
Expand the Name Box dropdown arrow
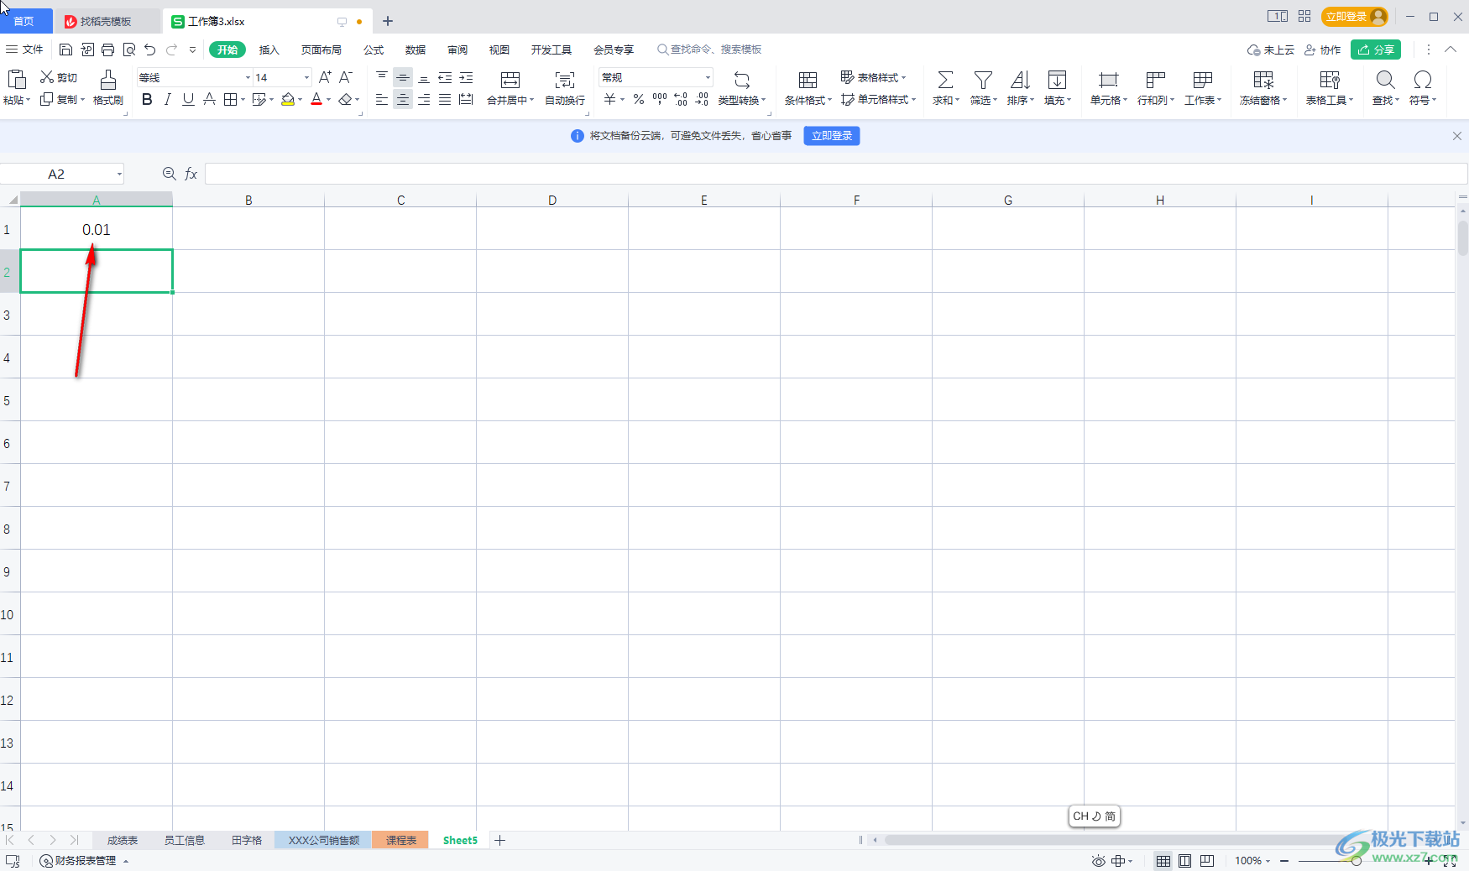coord(119,174)
